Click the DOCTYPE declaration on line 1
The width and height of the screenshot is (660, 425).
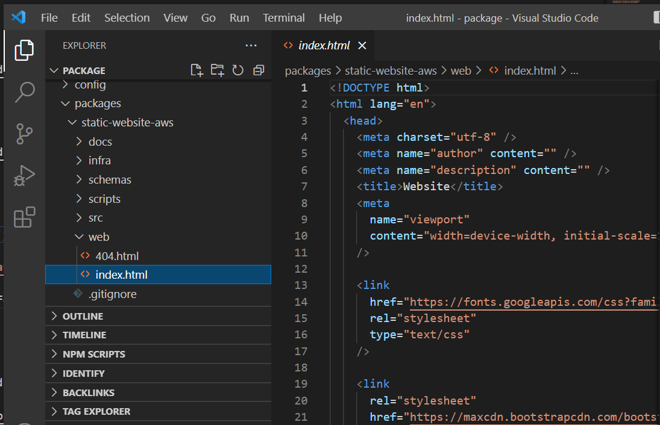pyautogui.click(x=380, y=87)
